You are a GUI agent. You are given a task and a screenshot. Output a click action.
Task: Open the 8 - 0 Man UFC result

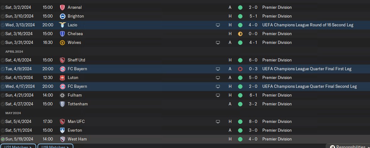[x=253, y=122]
